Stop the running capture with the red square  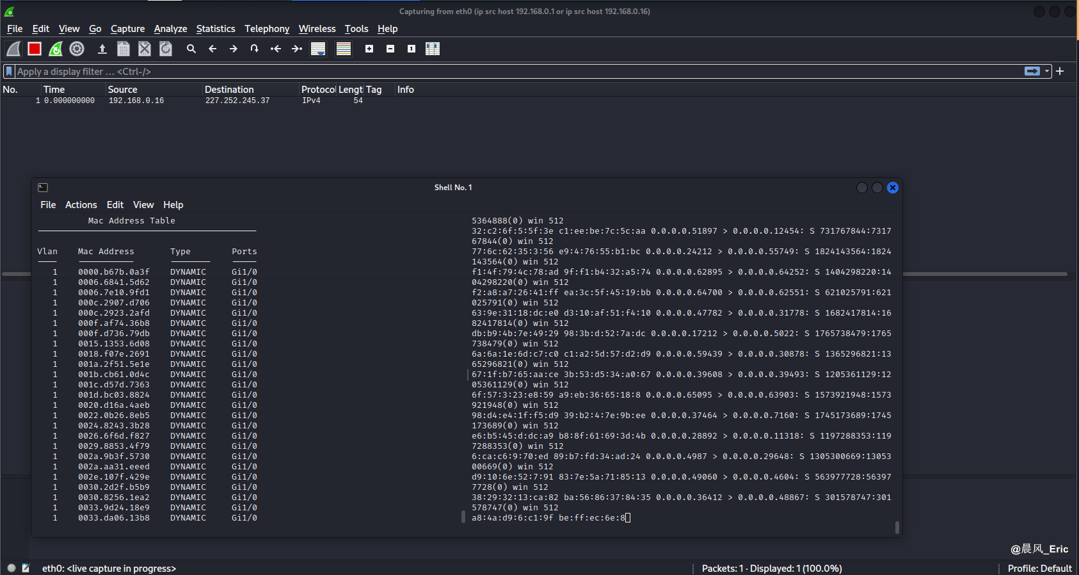click(35, 49)
